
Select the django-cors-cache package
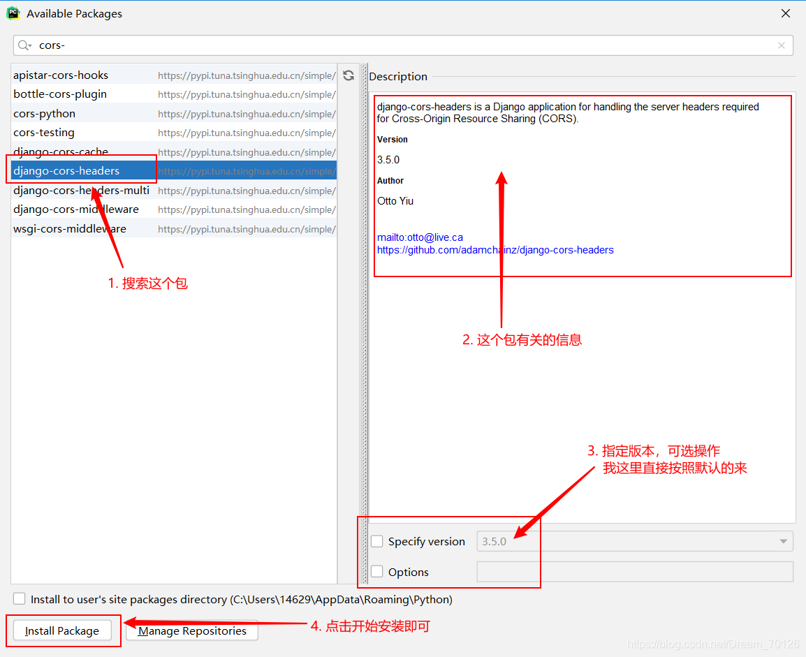[174, 152]
